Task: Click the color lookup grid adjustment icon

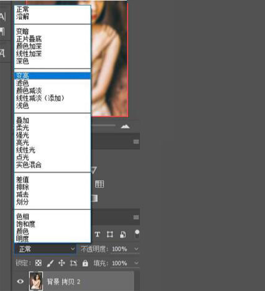Action: [100, 184]
